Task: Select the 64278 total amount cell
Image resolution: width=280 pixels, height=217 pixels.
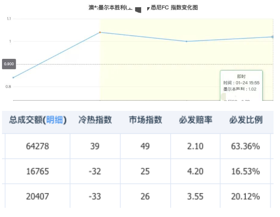Action: click(37, 146)
